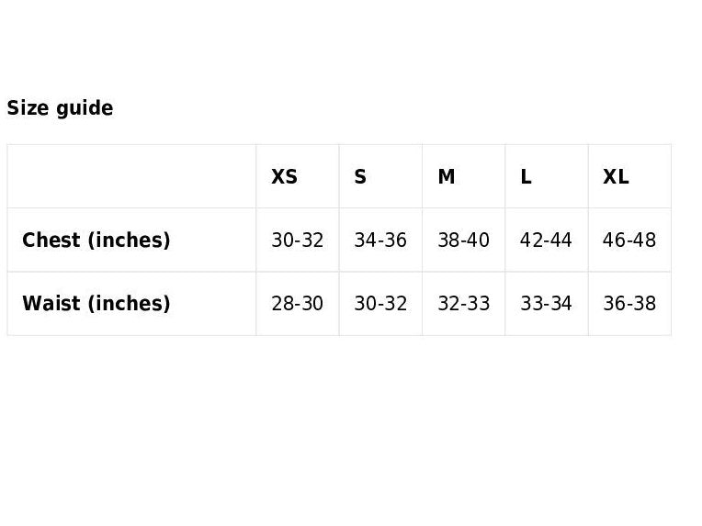702x526 pixels.
Task: Select the S waist cell 30-32
Action: (x=380, y=304)
